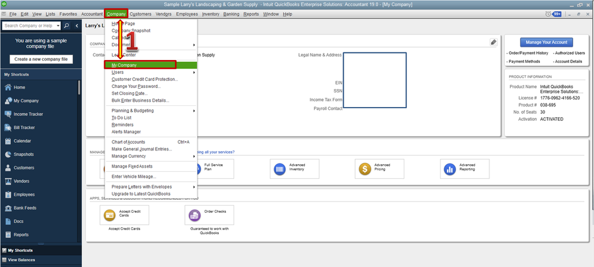Viewport: 594px width, 267px height.
Task: Open Calendar shortcut in sidebar
Action: (18, 141)
